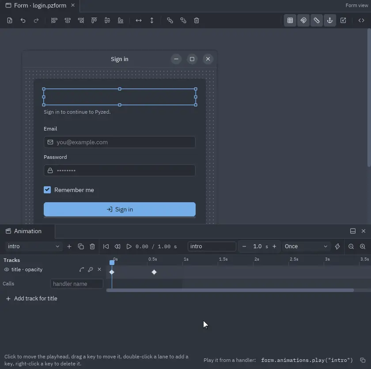
Task: Open form preview in external window
Action: click(343, 20)
